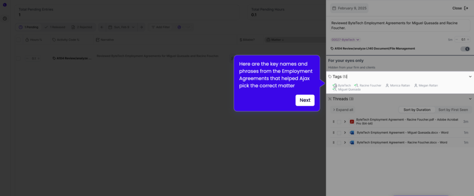
Task: Click the Monica Rattan person tag
Action: tap(397, 86)
